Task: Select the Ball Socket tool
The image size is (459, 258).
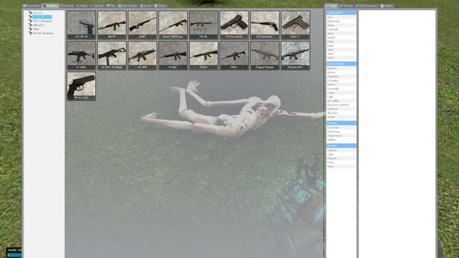Action: pos(341,21)
